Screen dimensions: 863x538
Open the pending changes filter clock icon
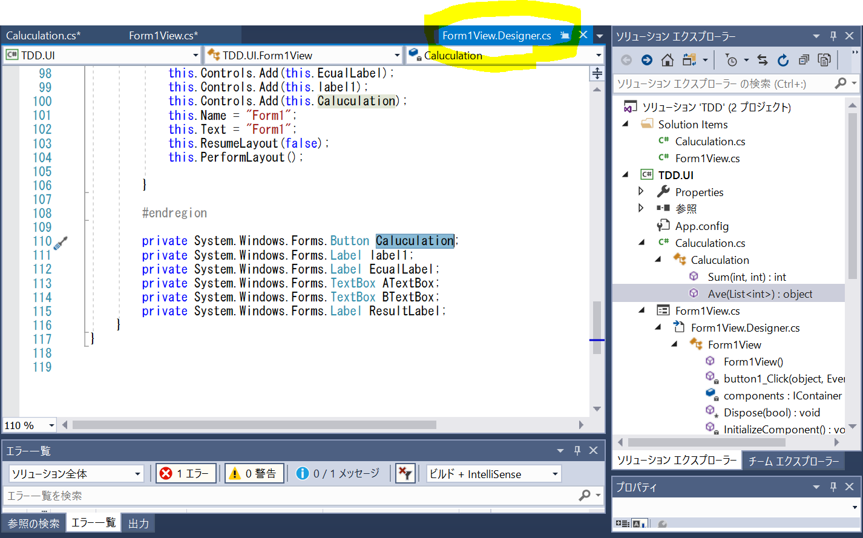[733, 59]
